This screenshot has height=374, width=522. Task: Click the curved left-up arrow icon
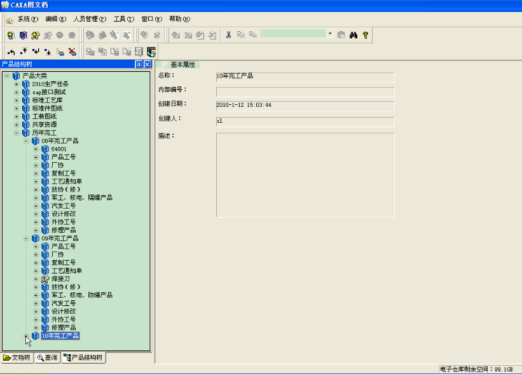click(11, 52)
